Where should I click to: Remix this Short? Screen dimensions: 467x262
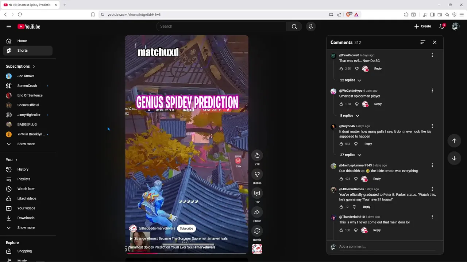[x=257, y=231]
